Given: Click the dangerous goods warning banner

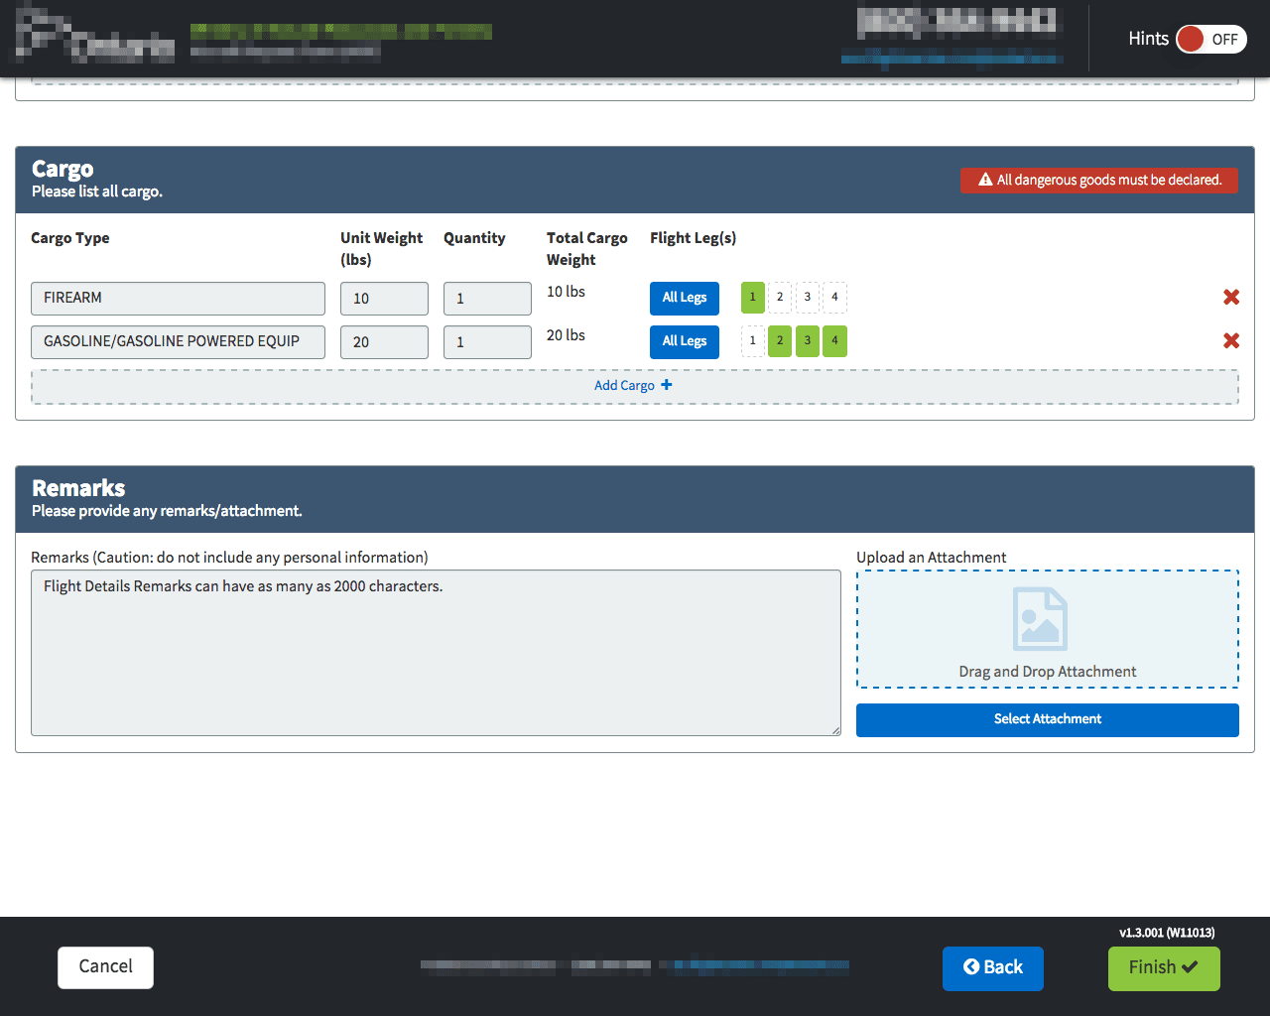Looking at the screenshot, I should click(x=1098, y=181).
